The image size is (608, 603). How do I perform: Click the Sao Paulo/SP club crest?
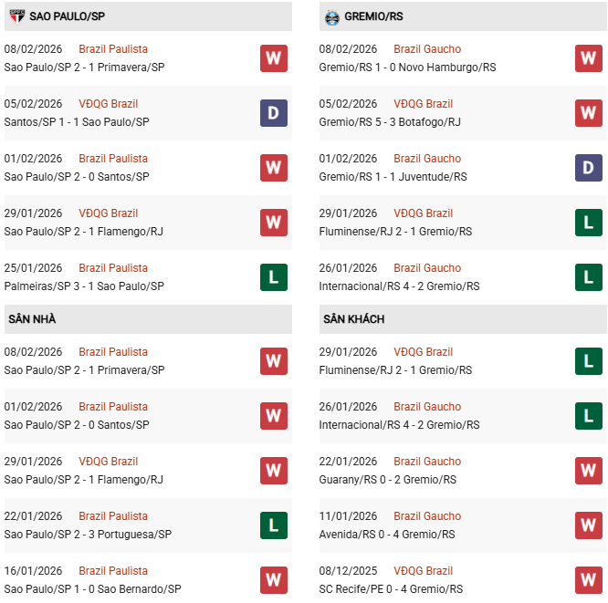16,16
